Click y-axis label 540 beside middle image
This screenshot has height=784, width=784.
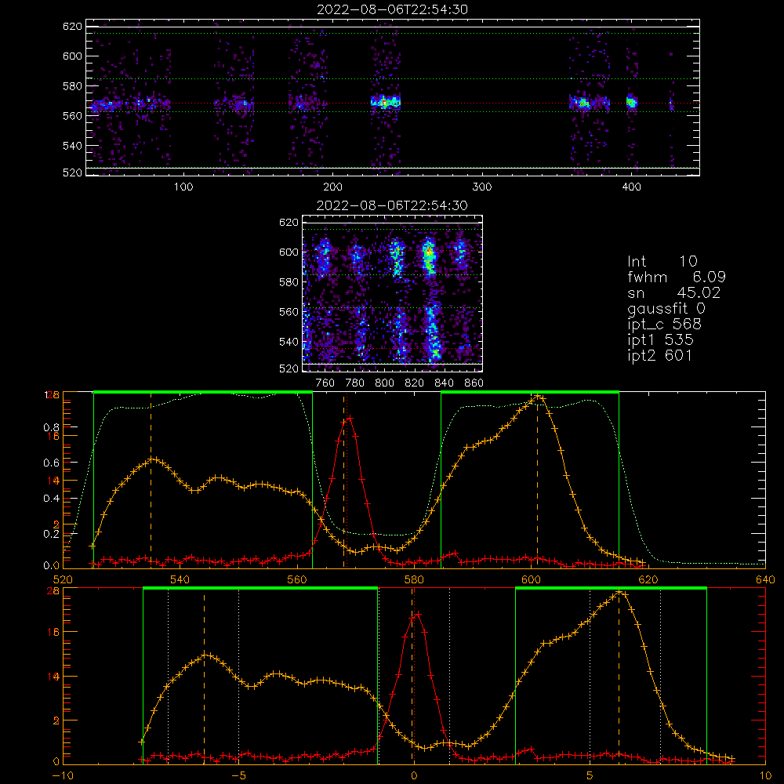pos(289,342)
